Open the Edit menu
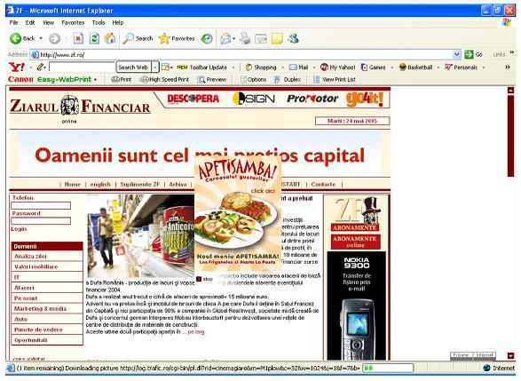This screenshot has width=521, height=381. 30,22
